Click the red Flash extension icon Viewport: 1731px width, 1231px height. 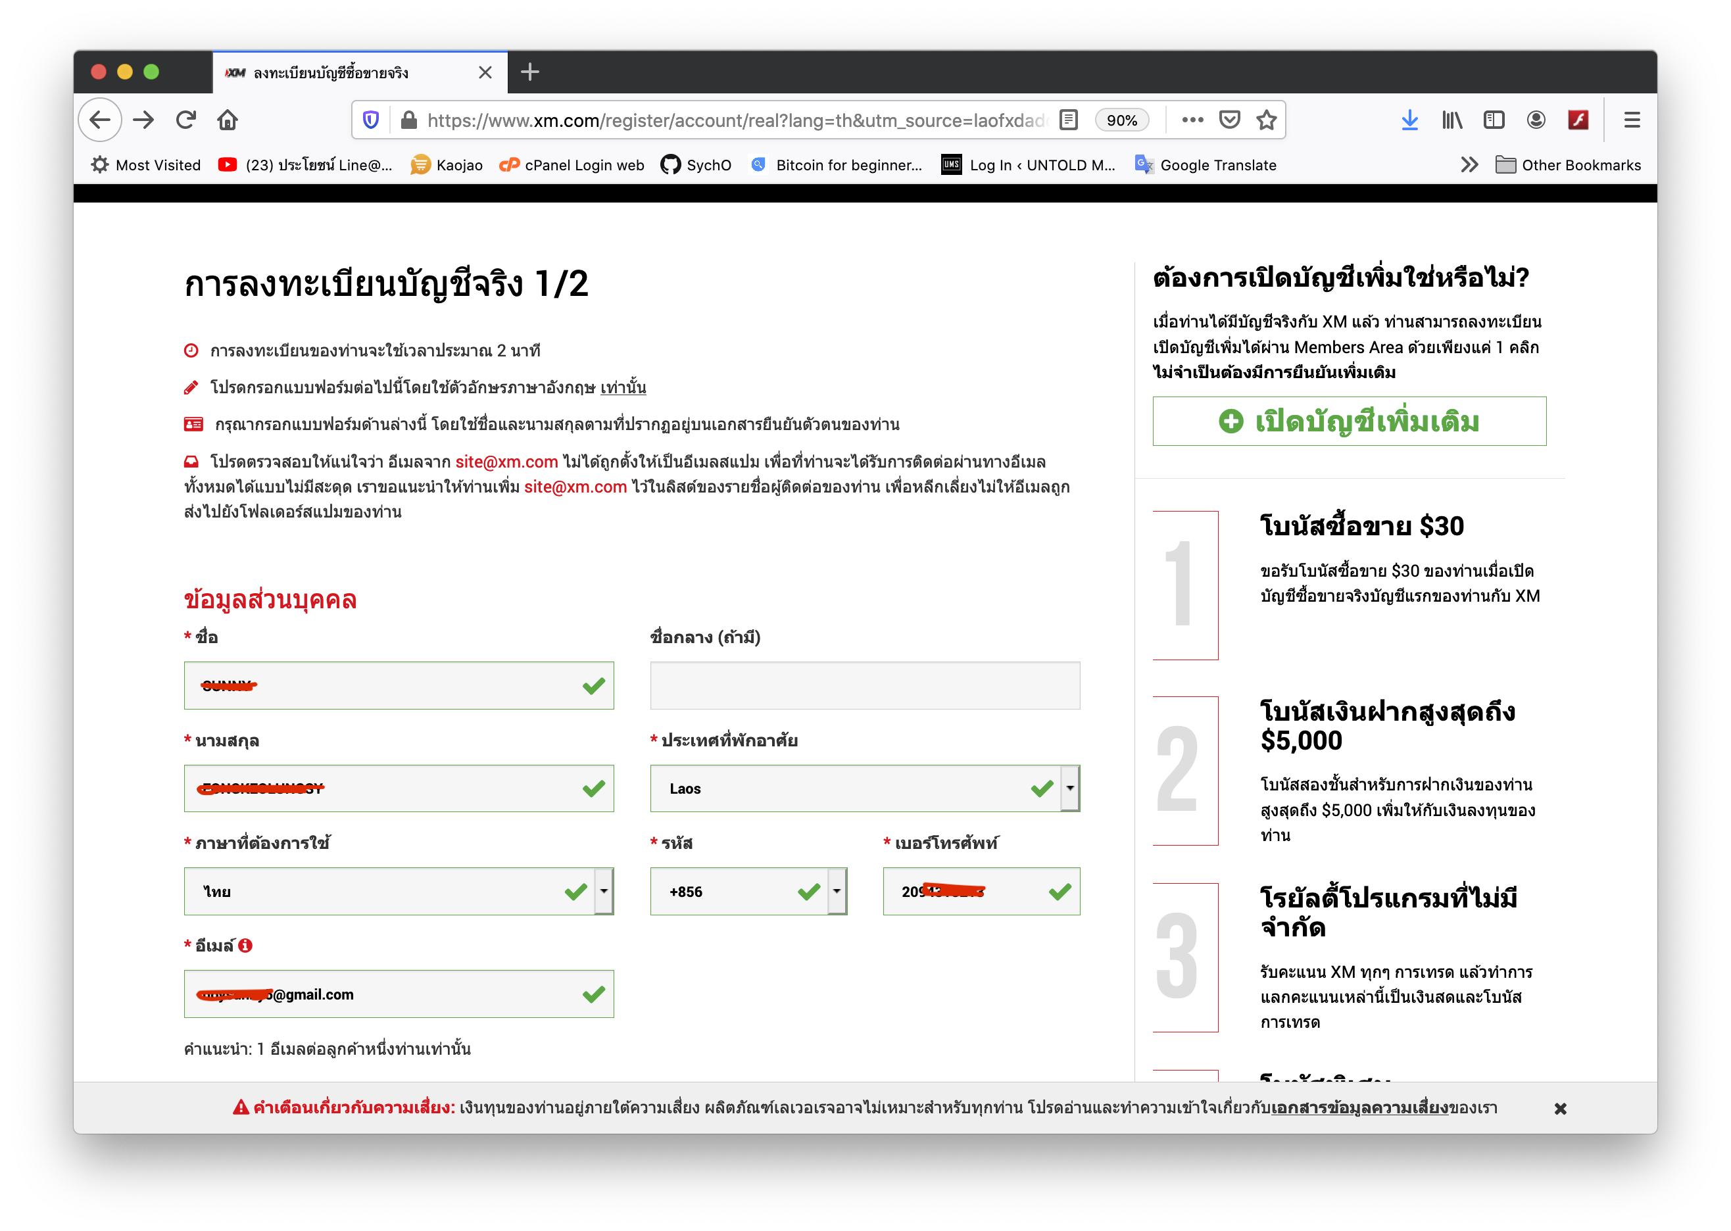pyautogui.click(x=1578, y=120)
